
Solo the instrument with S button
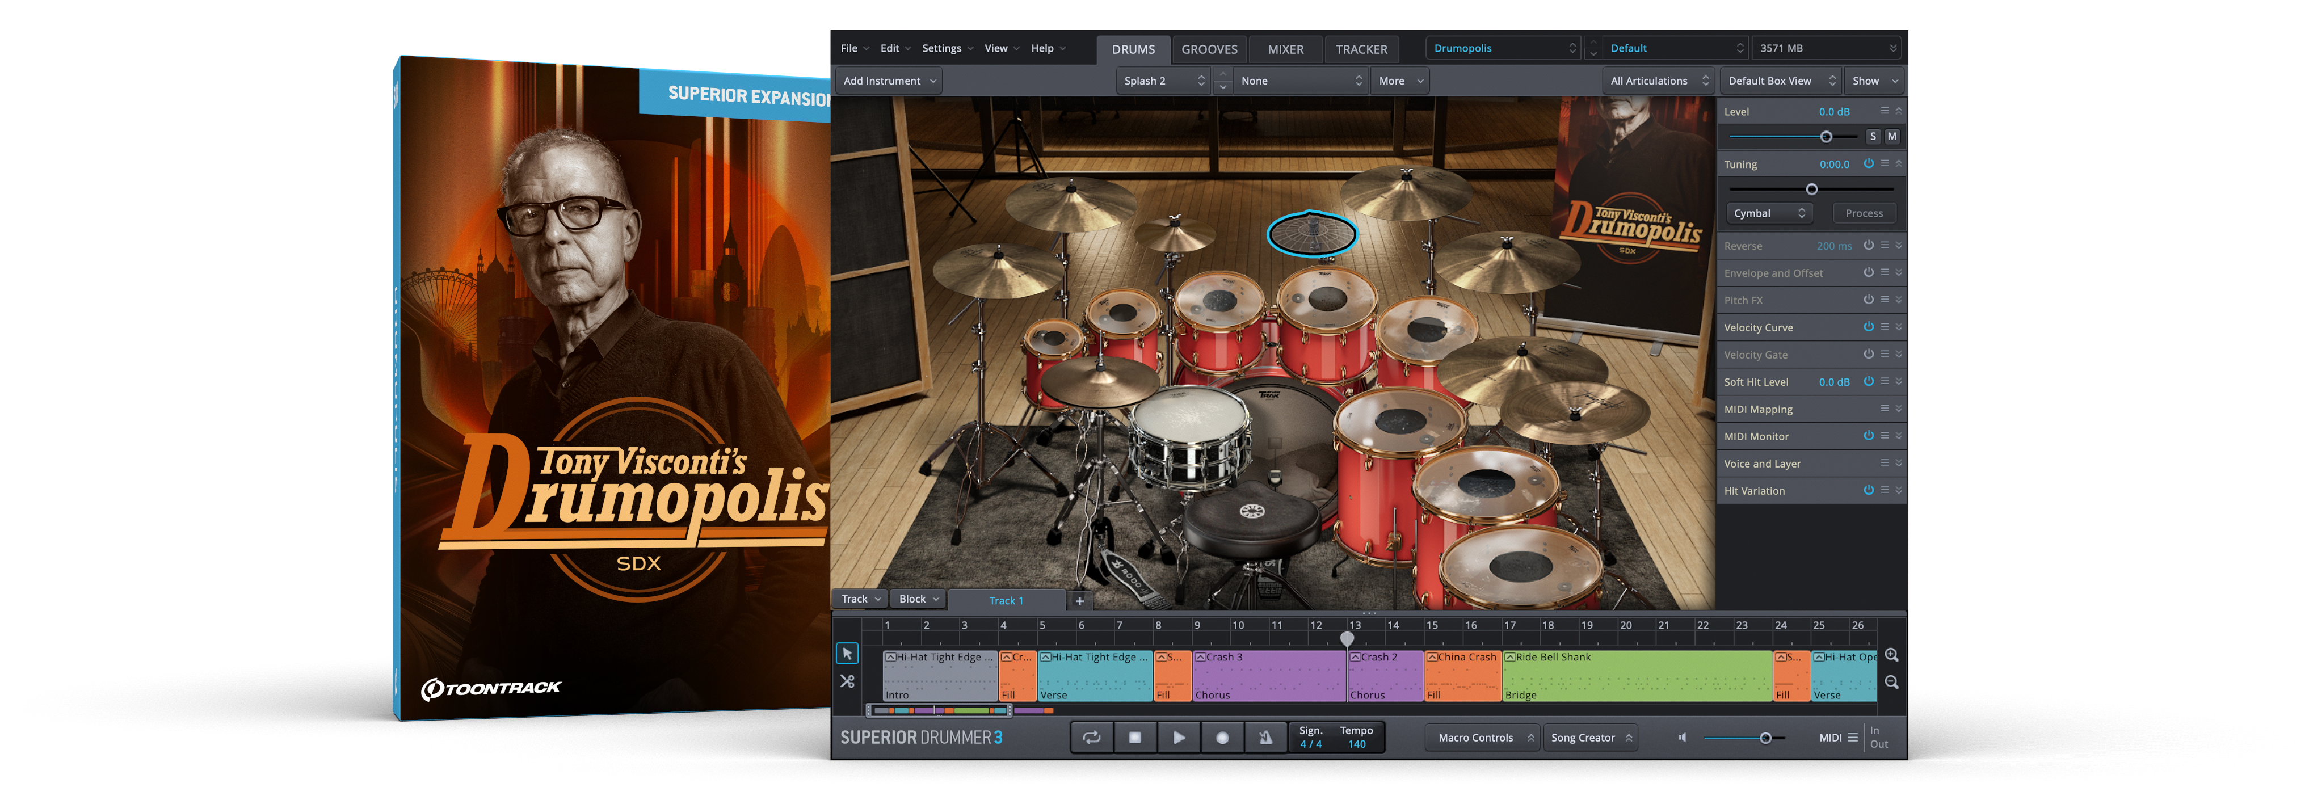[1873, 136]
